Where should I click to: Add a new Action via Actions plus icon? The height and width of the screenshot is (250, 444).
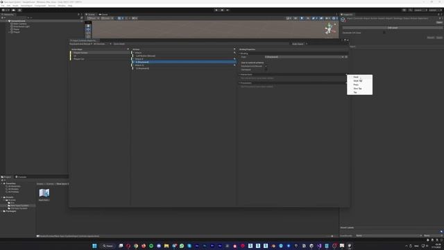click(x=234, y=49)
